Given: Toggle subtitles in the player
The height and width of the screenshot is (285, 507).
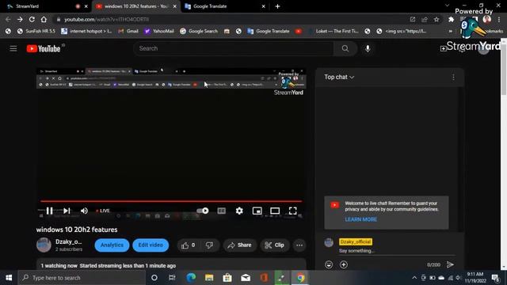Looking at the screenshot, I should coord(222,211).
